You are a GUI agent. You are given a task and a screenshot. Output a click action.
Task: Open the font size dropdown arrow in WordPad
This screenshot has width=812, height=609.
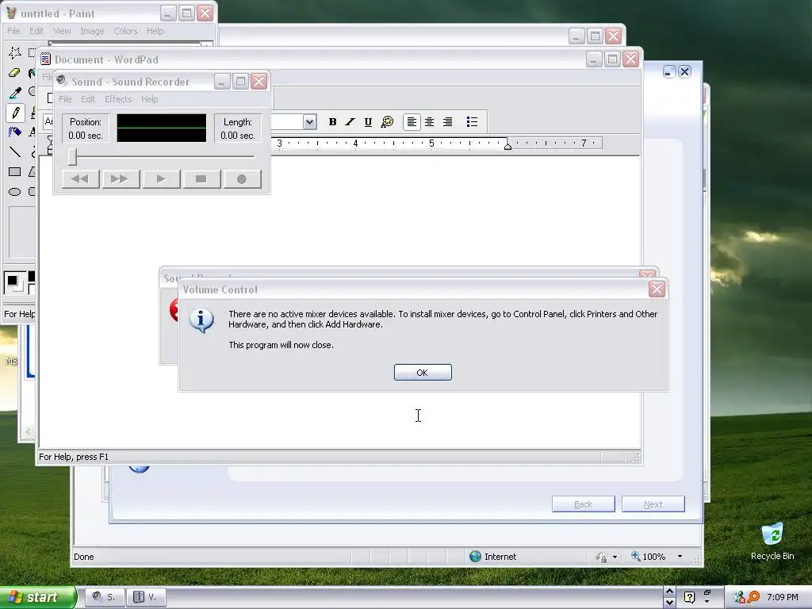pyautogui.click(x=309, y=122)
